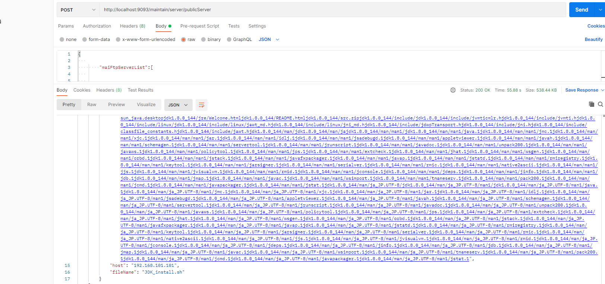Click the Save Response button

coord(582,90)
